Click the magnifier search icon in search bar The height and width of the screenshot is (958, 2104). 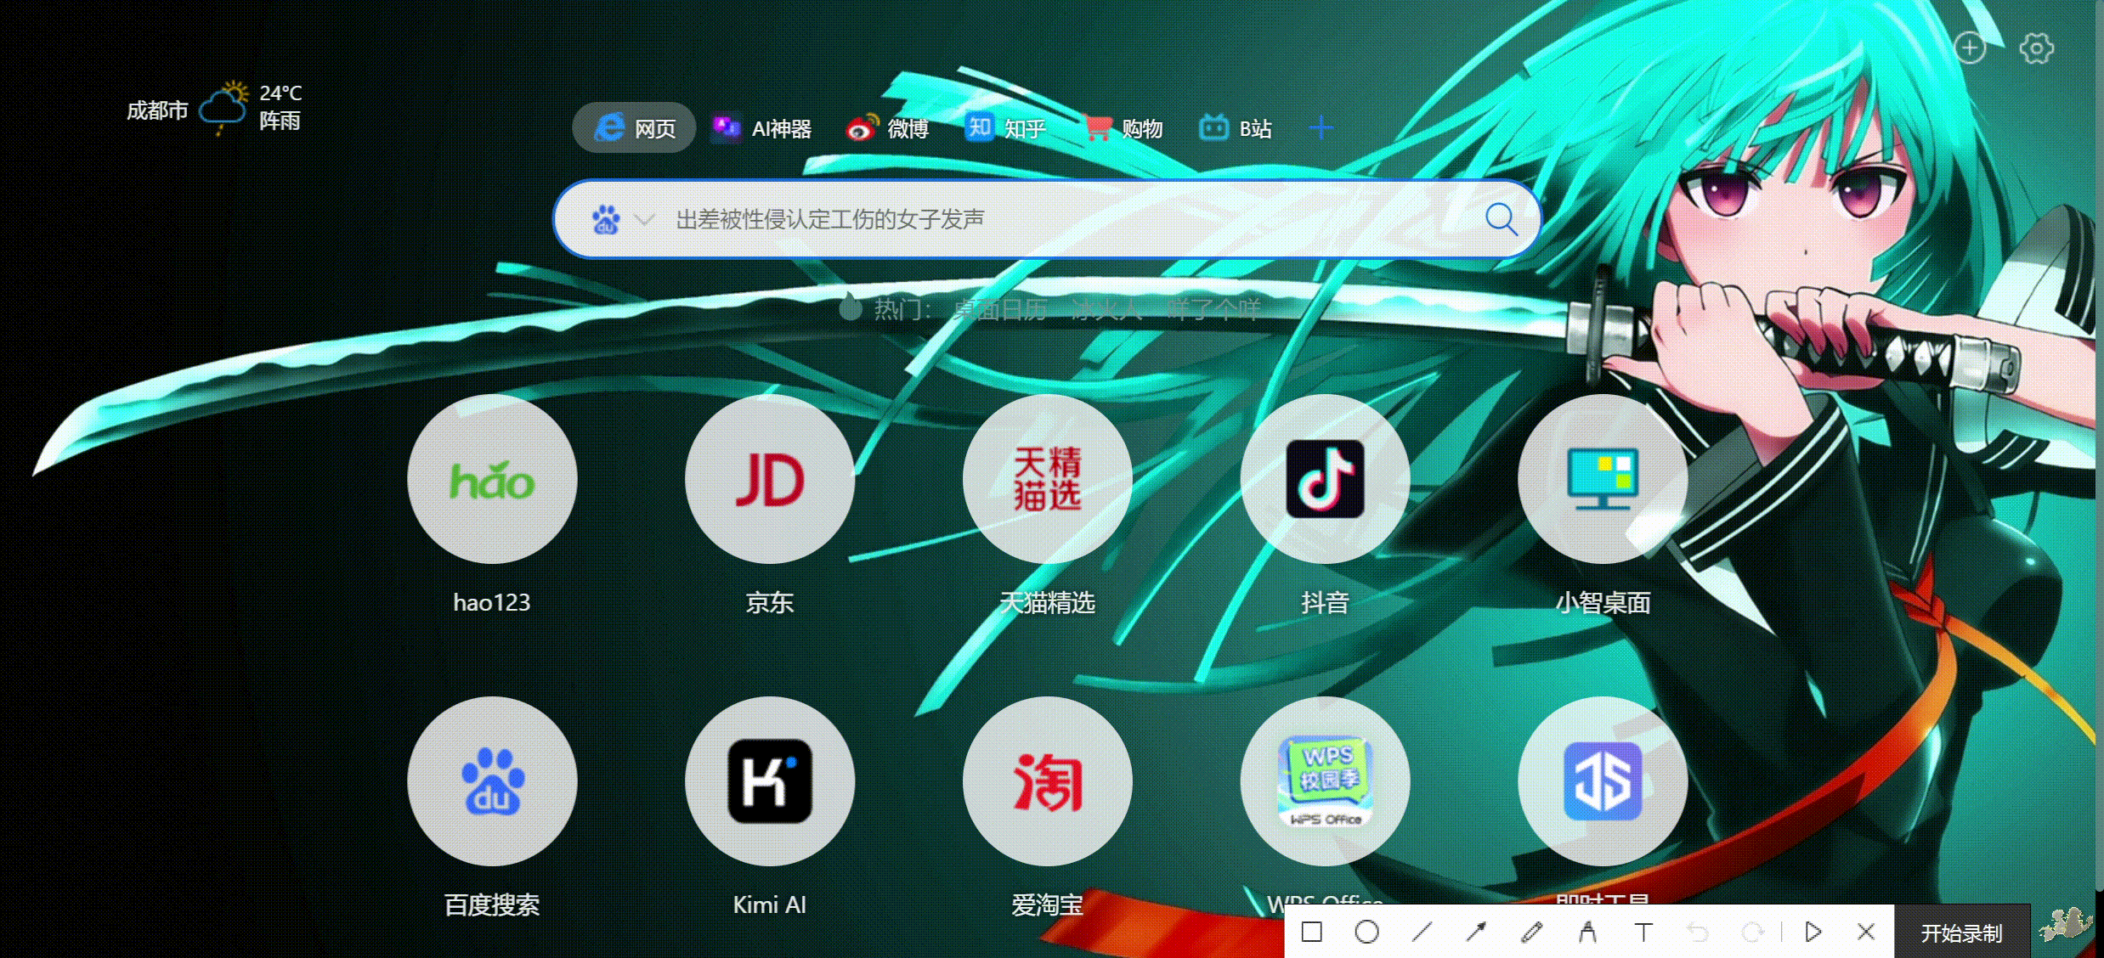click(1501, 219)
